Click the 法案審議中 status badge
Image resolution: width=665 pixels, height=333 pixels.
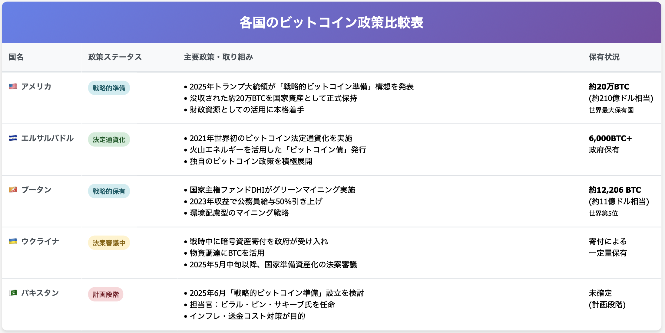[x=109, y=243]
